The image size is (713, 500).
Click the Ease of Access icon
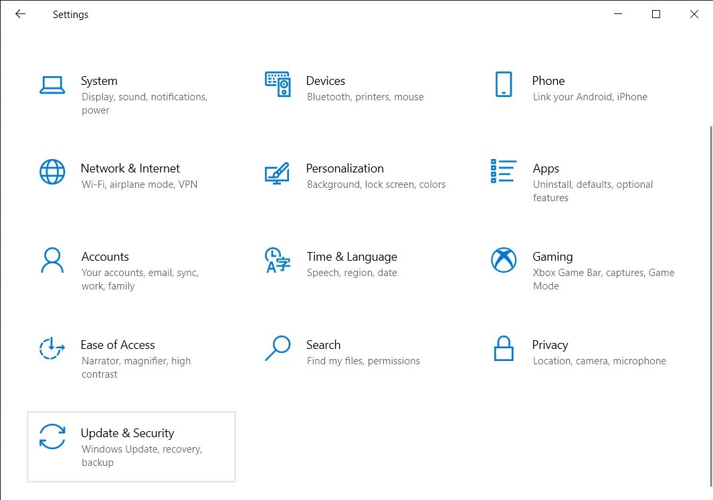52,348
